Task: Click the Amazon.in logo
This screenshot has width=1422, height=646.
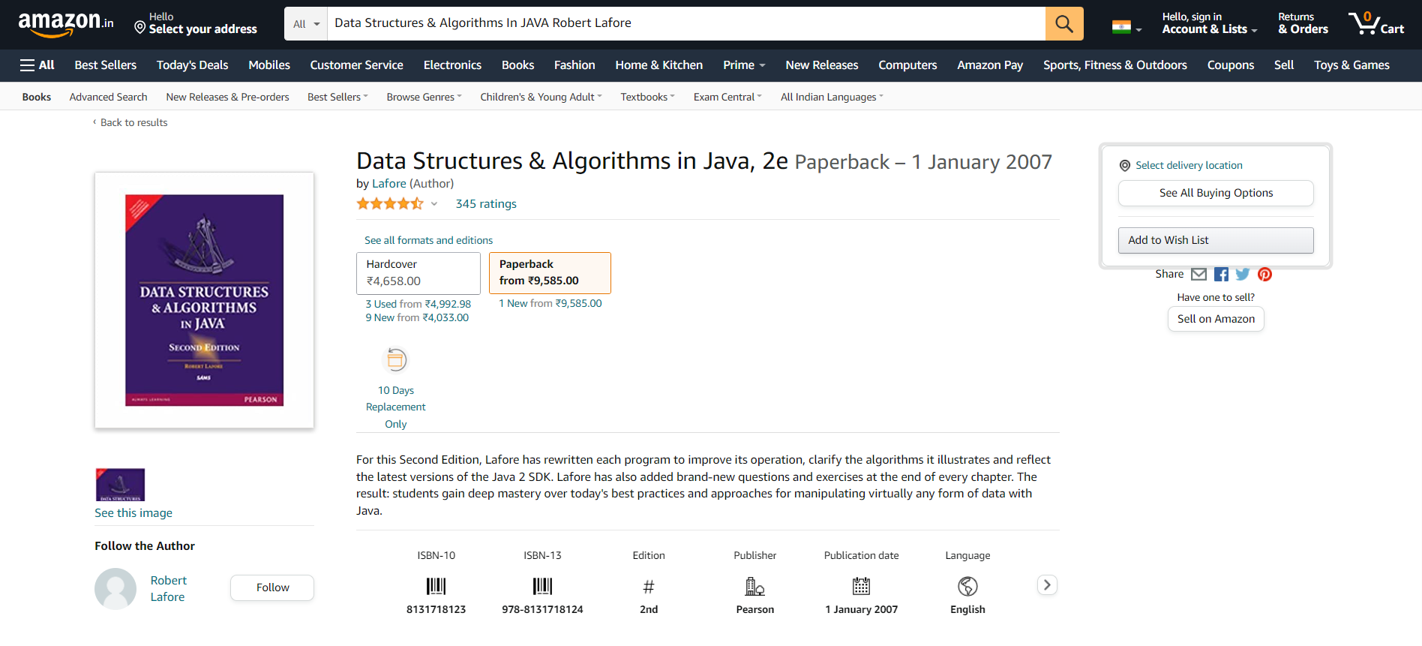Action: pos(66,24)
